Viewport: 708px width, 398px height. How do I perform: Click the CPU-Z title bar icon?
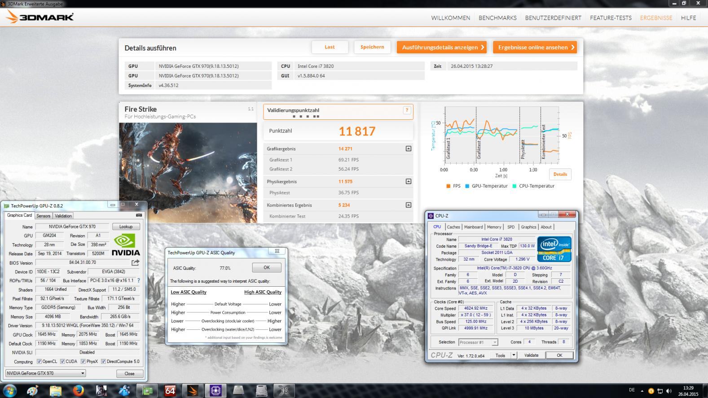[431, 216]
